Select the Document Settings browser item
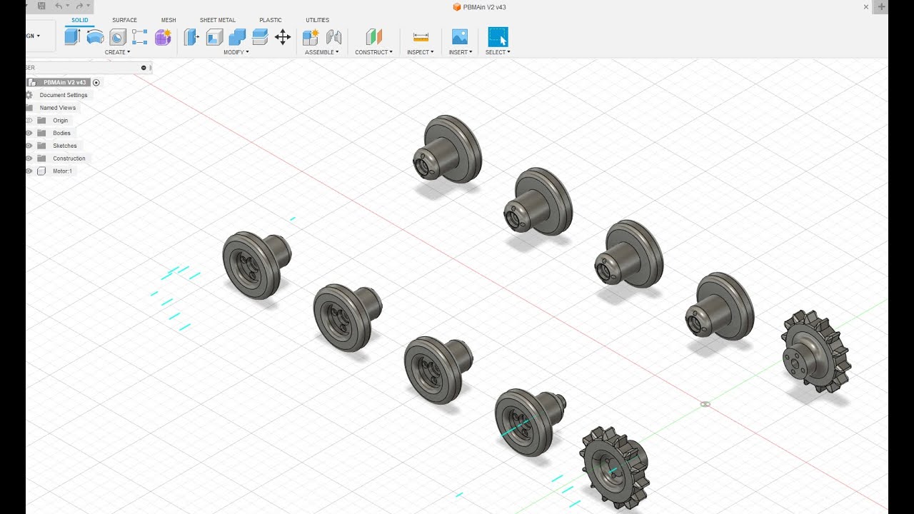 click(64, 95)
